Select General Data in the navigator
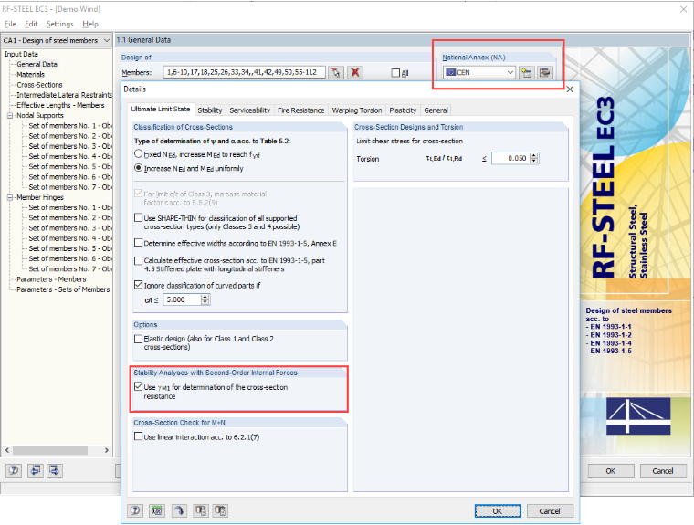The image size is (694, 525). [37, 64]
